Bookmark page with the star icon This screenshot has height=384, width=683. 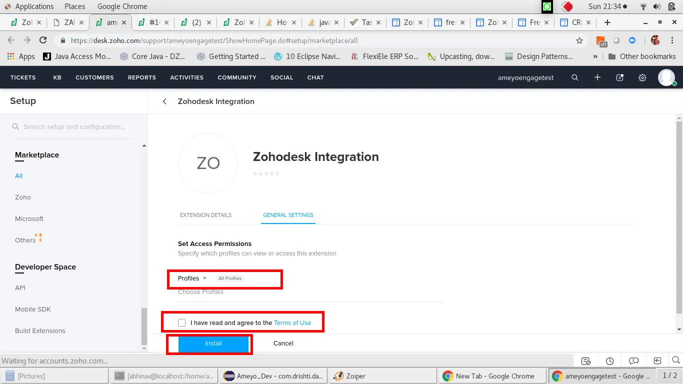pyautogui.click(x=579, y=40)
